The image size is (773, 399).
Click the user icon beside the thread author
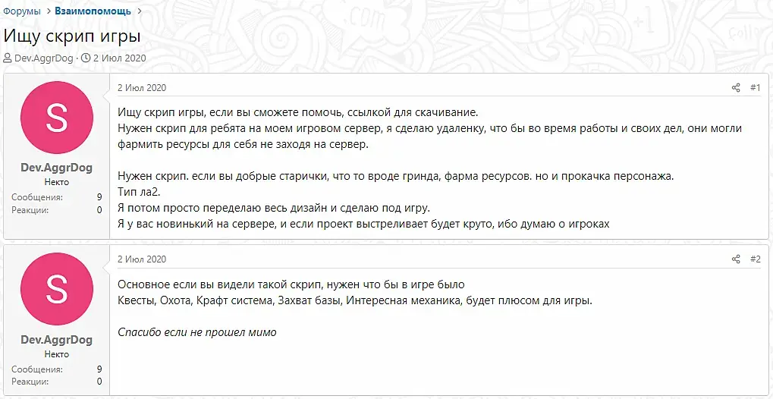(x=8, y=58)
